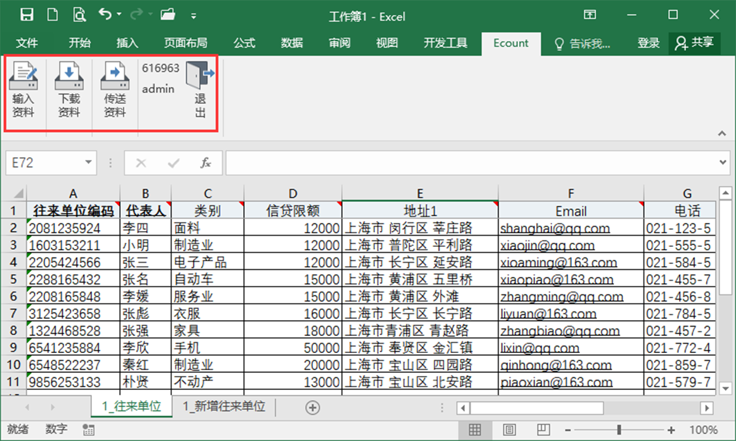
Task: Open the undo history dropdown arrow
Action: tap(120, 15)
